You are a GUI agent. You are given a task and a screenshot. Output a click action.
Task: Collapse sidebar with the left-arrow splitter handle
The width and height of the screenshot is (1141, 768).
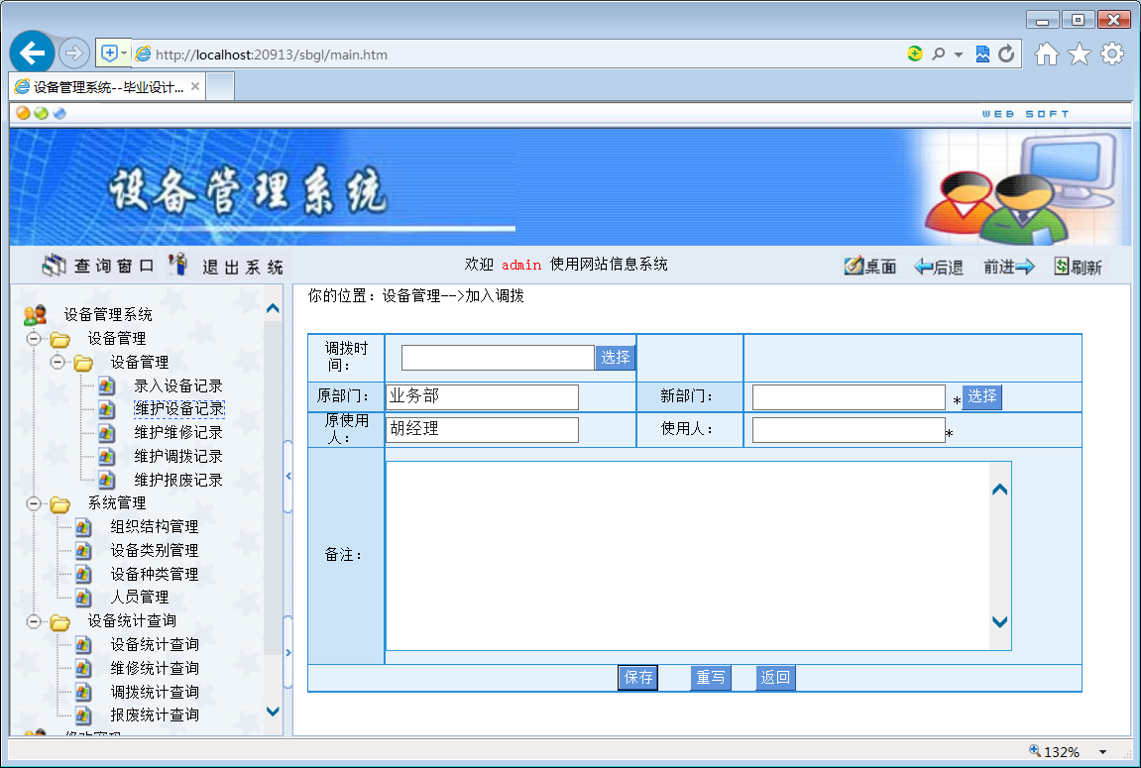pos(288,477)
